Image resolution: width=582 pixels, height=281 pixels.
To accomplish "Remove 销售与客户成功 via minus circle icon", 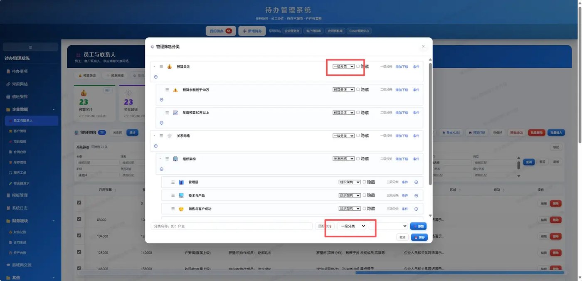I will pos(416,209).
